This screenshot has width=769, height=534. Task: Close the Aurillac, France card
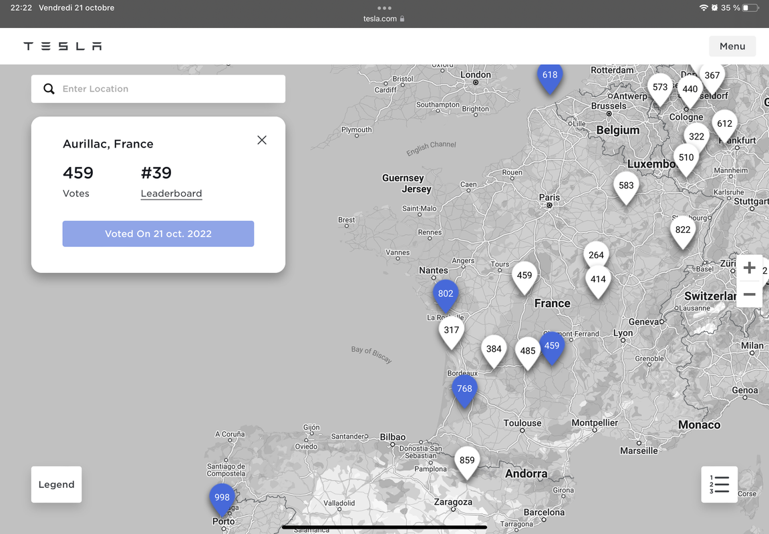pyautogui.click(x=262, y=140)
